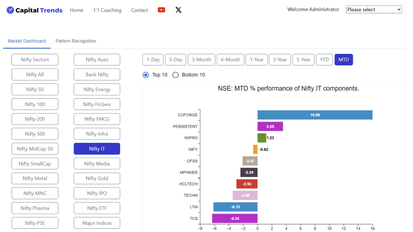The height and width of the screenshot is (232, 413).
Task: Click the PERSISTENT 3.55 bar
Action: click(x=270, y=126)
